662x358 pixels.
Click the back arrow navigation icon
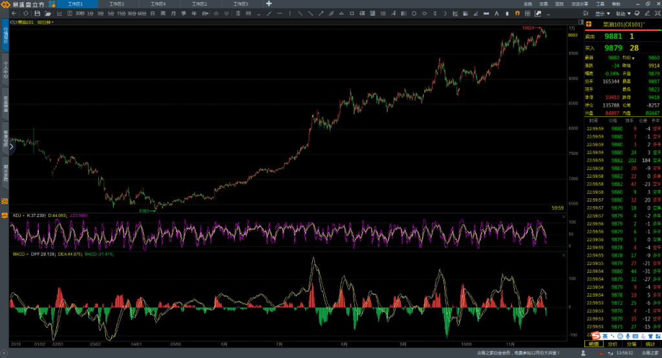[x=14, y=14]
